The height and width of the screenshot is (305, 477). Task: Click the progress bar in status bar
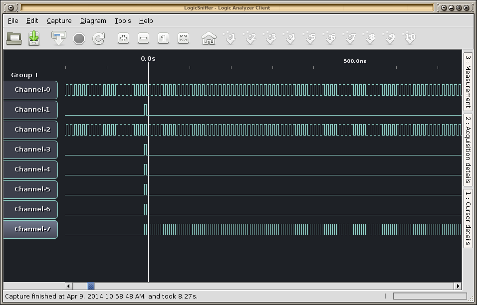pos(430,296)
